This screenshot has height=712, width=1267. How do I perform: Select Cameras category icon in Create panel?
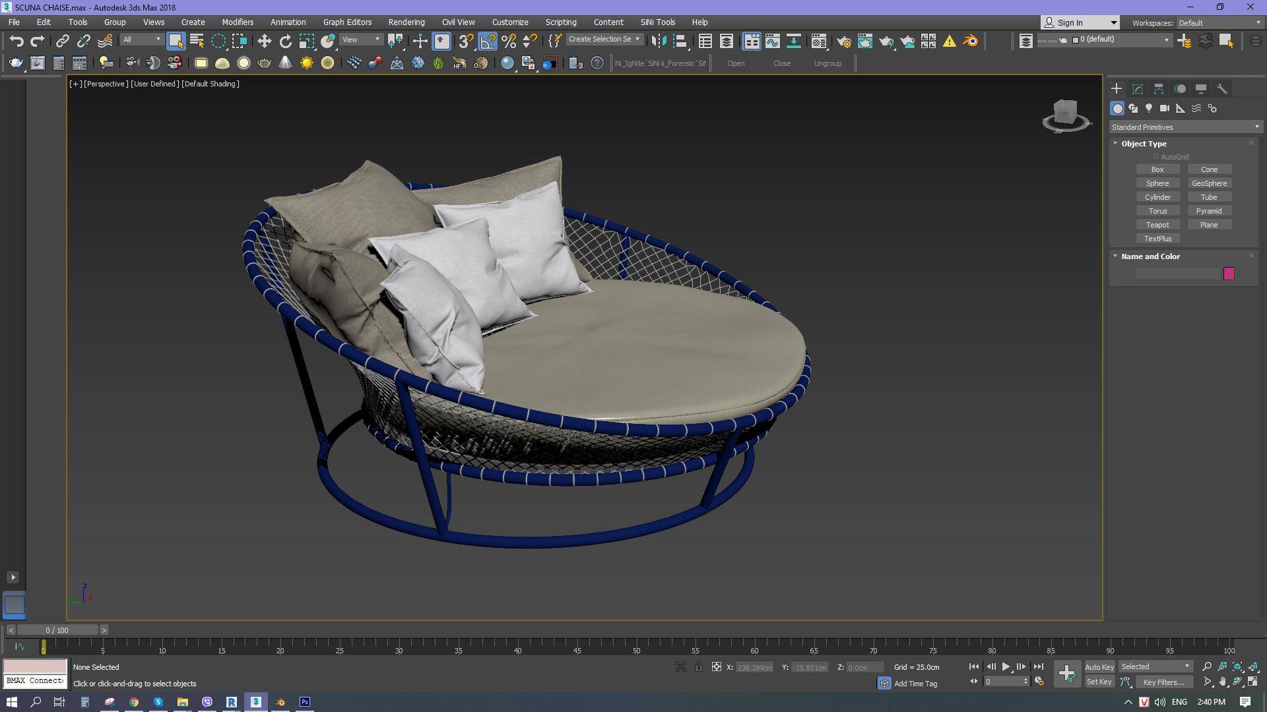(1165, 108)
